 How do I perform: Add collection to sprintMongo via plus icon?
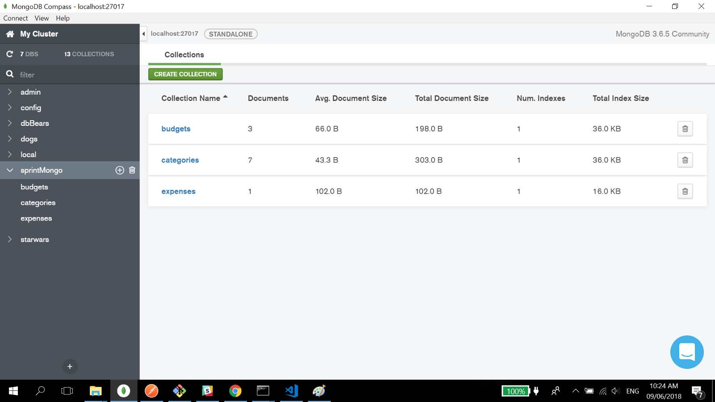(120, 170)
